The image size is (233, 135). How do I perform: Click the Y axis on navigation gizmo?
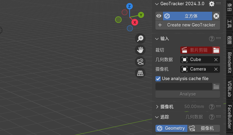[x=141, y=15]
